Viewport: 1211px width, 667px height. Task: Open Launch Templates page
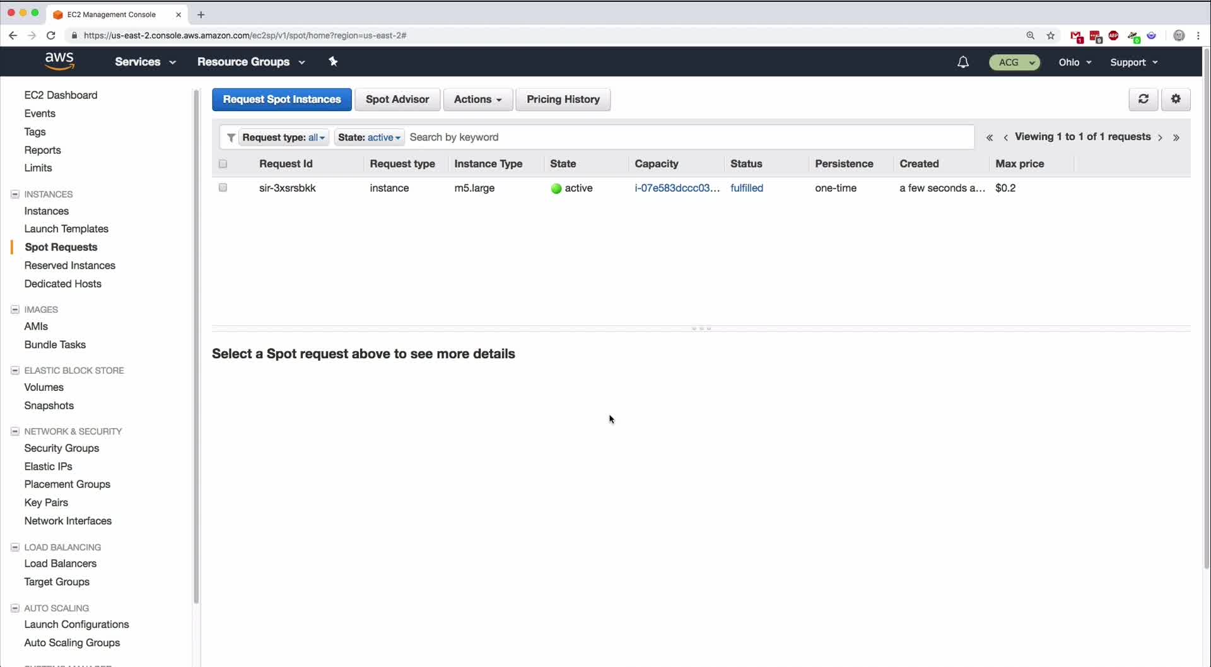66,229
